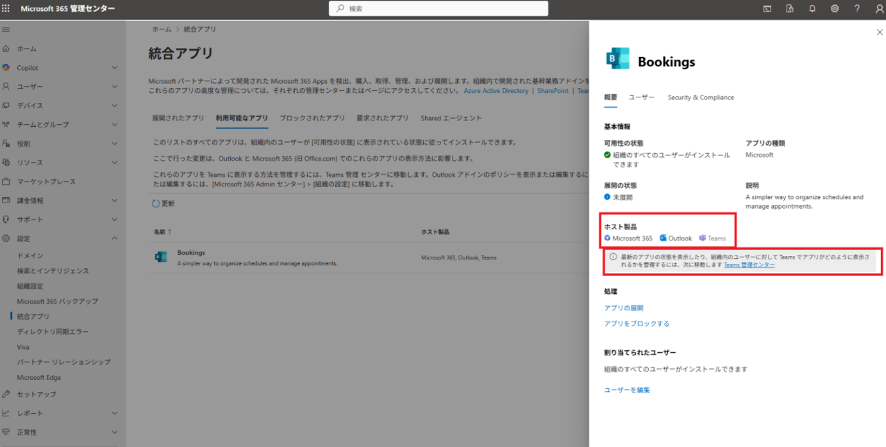Collapse the navigation with the hamburger icon

tap(6, 29)
